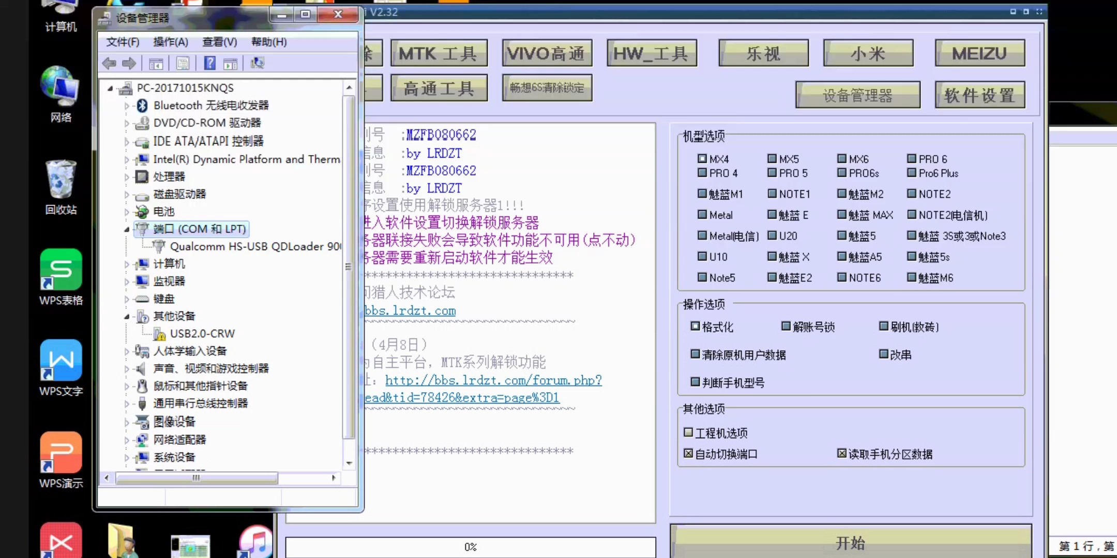The width and height of the screenshot is (1117, 558).
Task: Select the 监视器 monitor icon
Action: [142, 281]
